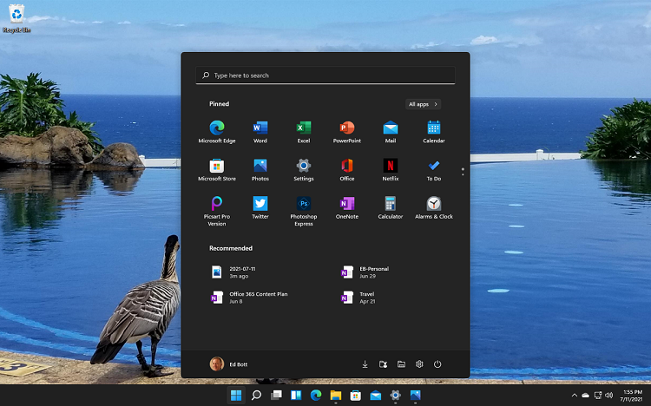Click the power button in Start menu

437,364
